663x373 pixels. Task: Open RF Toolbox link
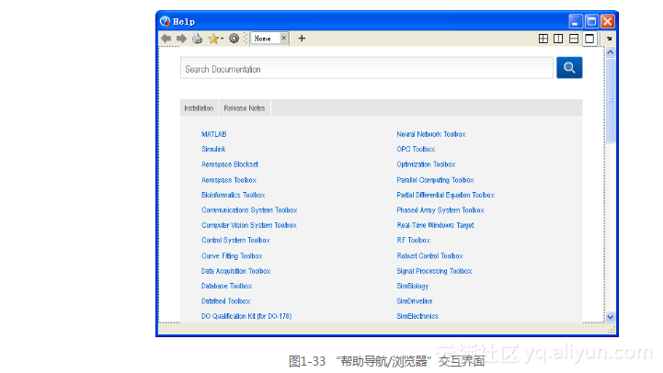[413, 240]
